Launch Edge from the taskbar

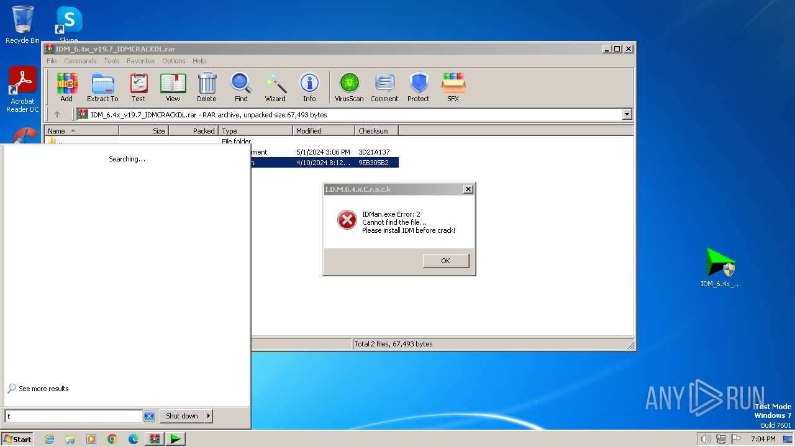[x=134, y=439]
